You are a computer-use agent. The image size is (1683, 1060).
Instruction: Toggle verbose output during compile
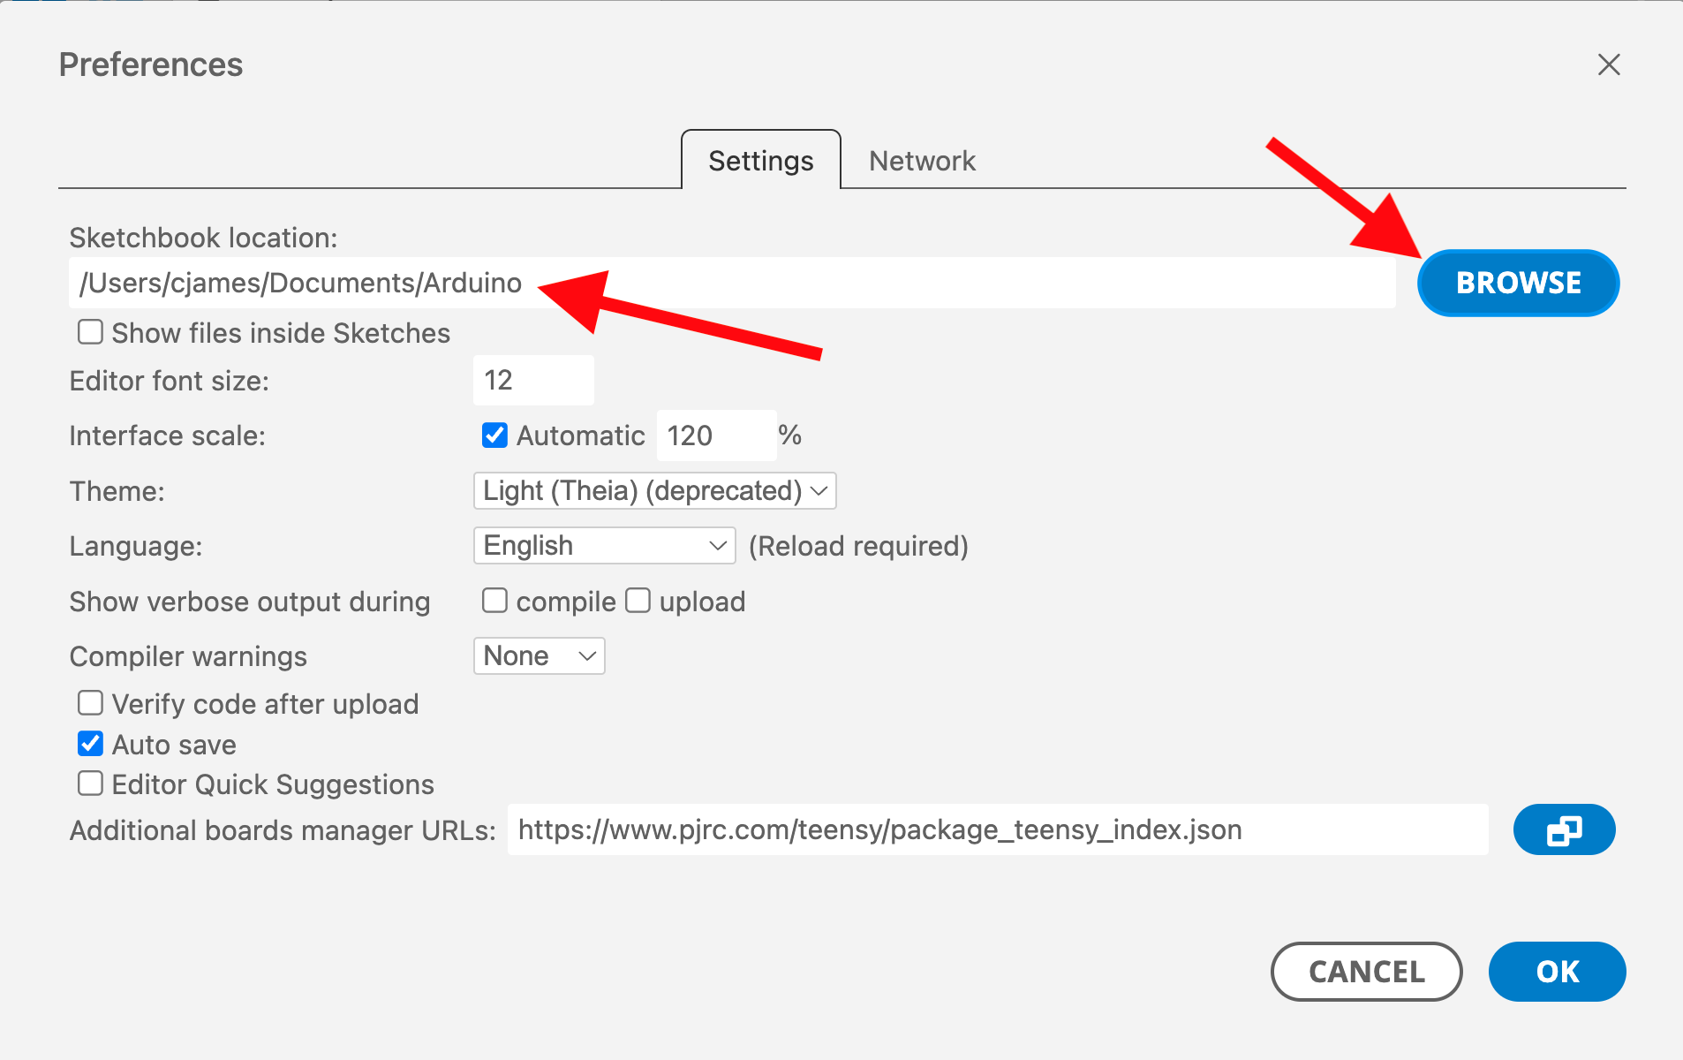[494, 602]
